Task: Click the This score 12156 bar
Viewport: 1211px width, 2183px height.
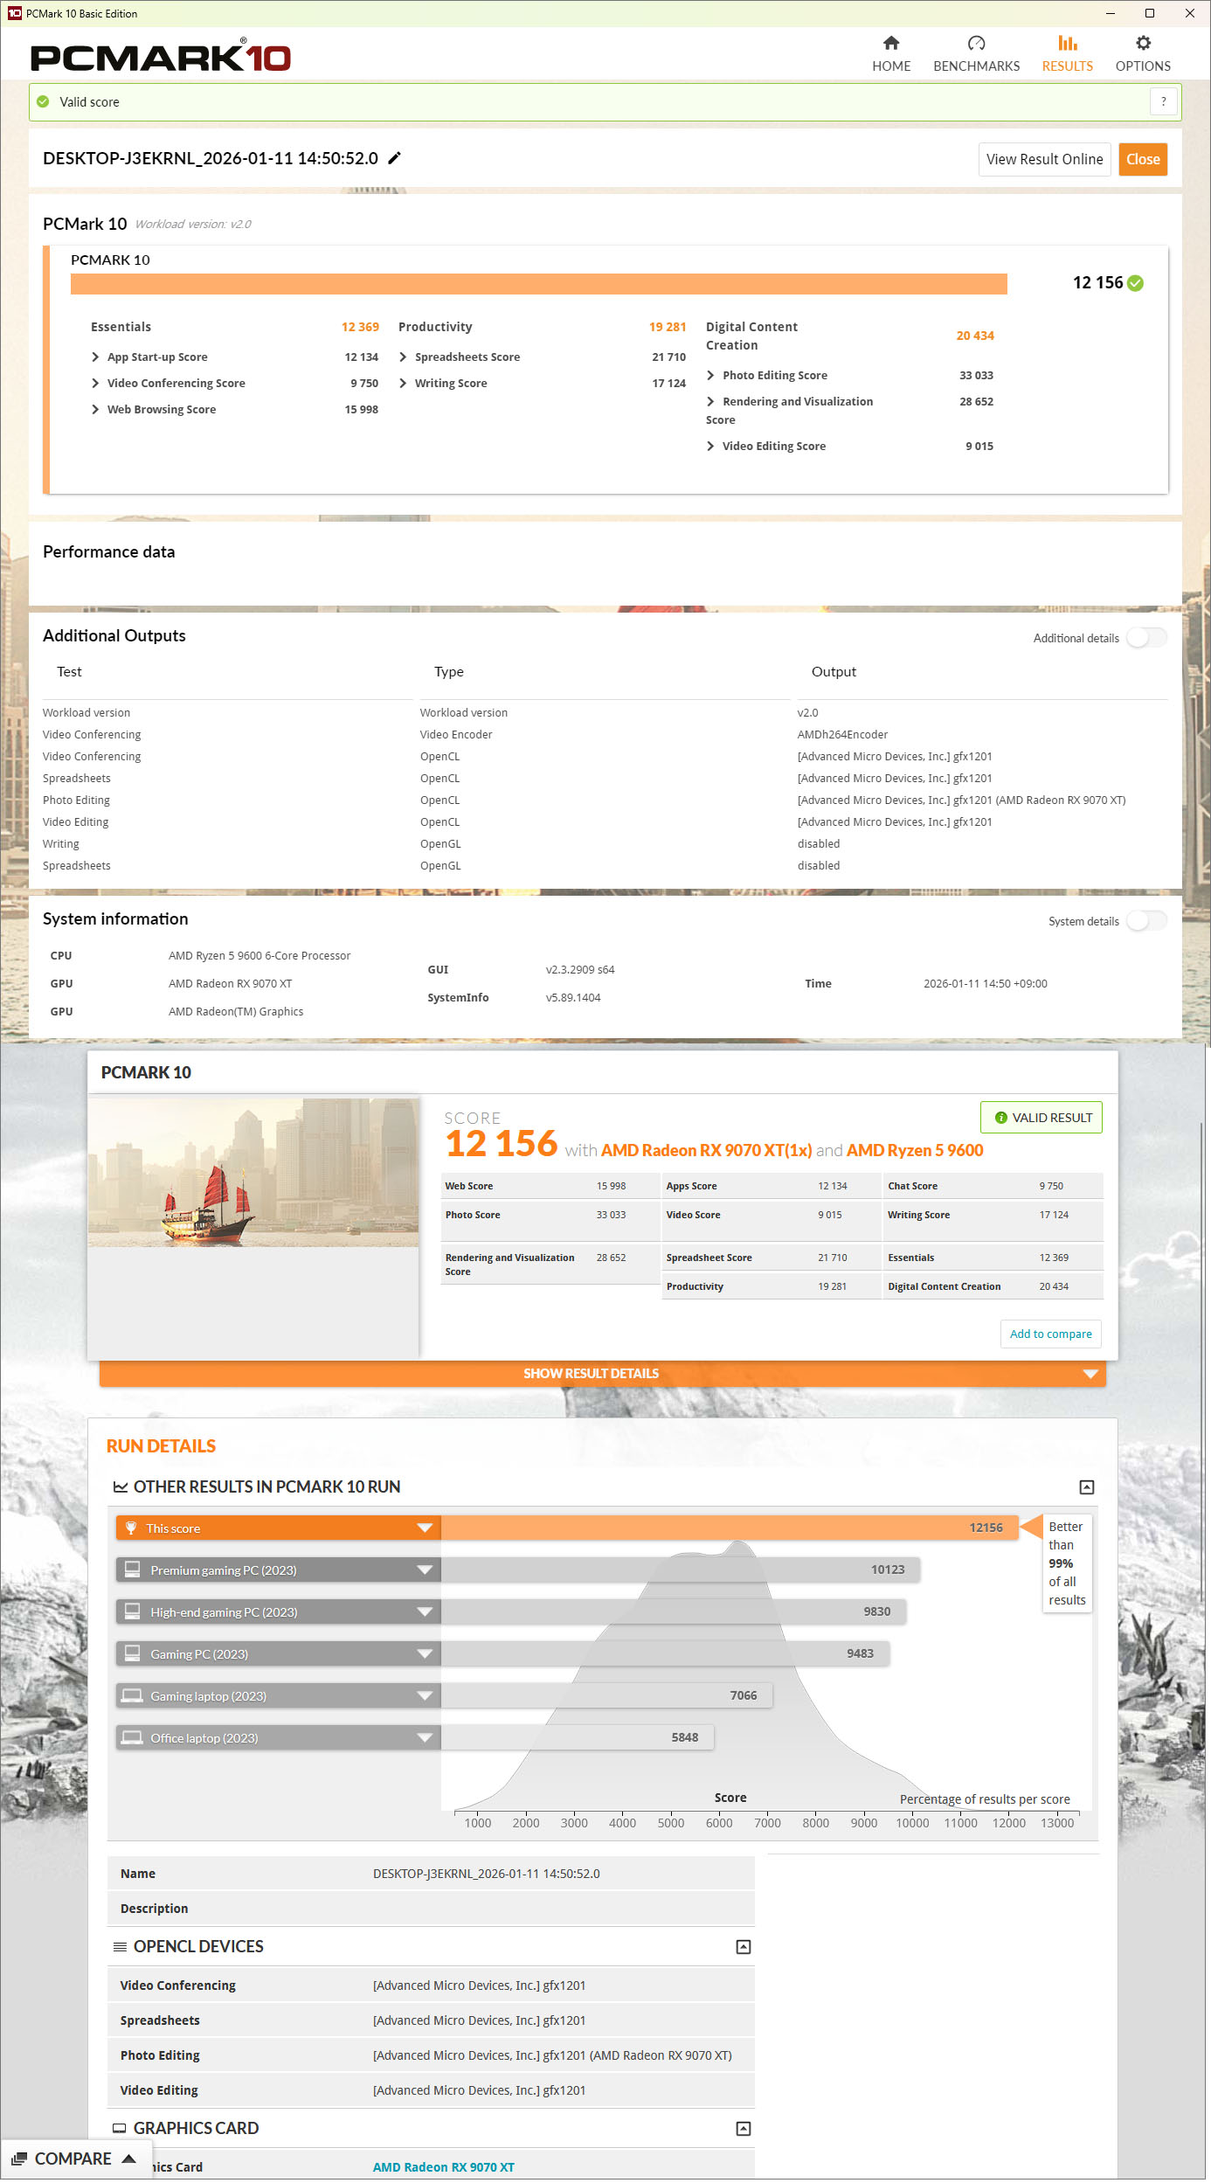Action: 729,1528
